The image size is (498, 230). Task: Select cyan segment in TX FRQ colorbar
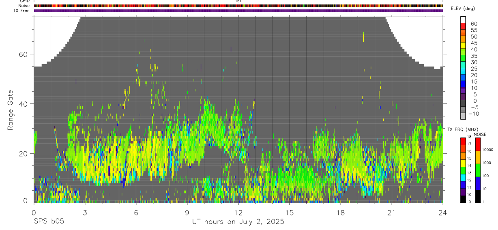point(463,178)
